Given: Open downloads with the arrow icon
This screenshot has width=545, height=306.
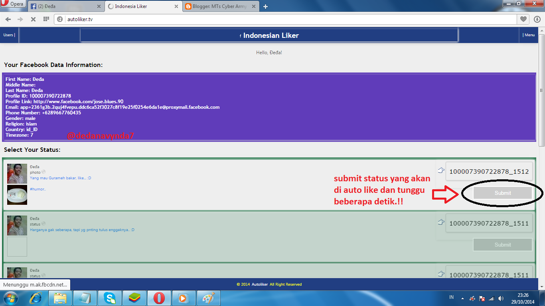Looking at the screenshot, I should pyautogui.click(x=537, y=19).
